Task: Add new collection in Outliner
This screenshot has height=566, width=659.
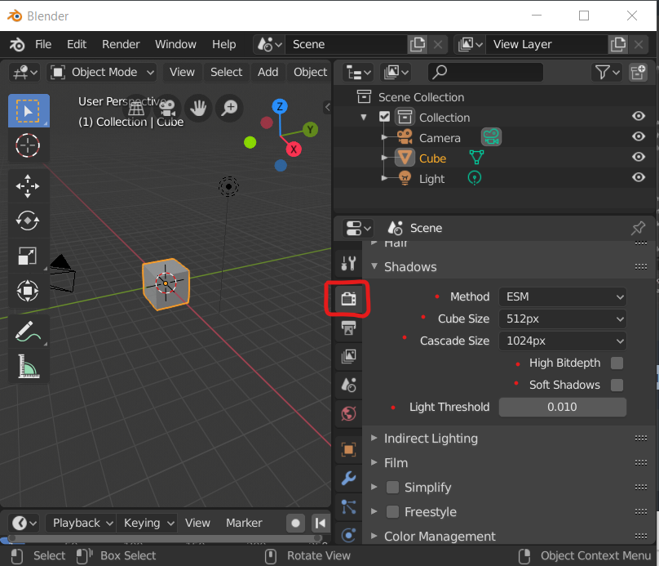Action: click(x=638, y=72)
